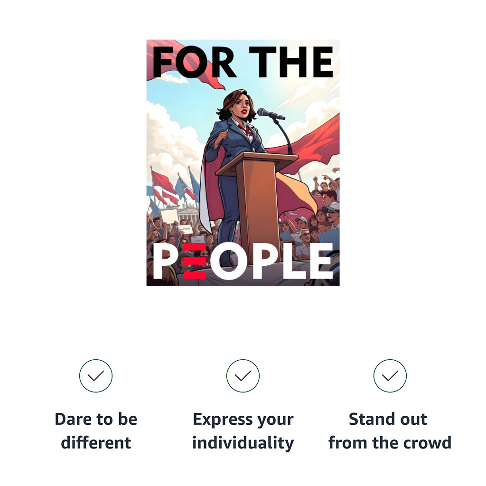486x486 pixels.
Task: Click the checkmark icon above "Express your individuality"
Action: [x=243, y=376]
